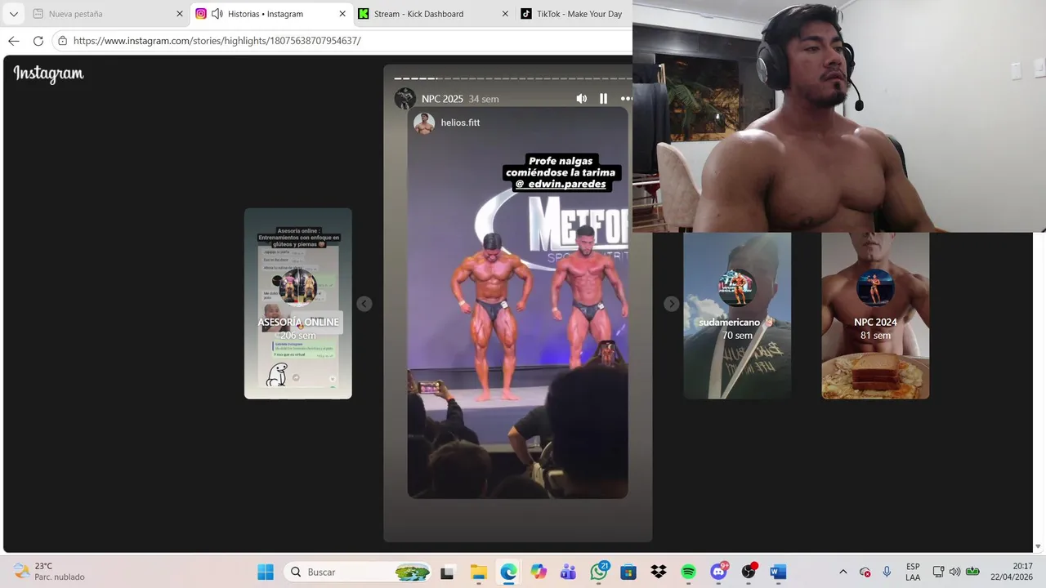Viewport: 1046px width, 588px height.
Task: Open the weather widget showing 23°C
Action: pos(50,572)
